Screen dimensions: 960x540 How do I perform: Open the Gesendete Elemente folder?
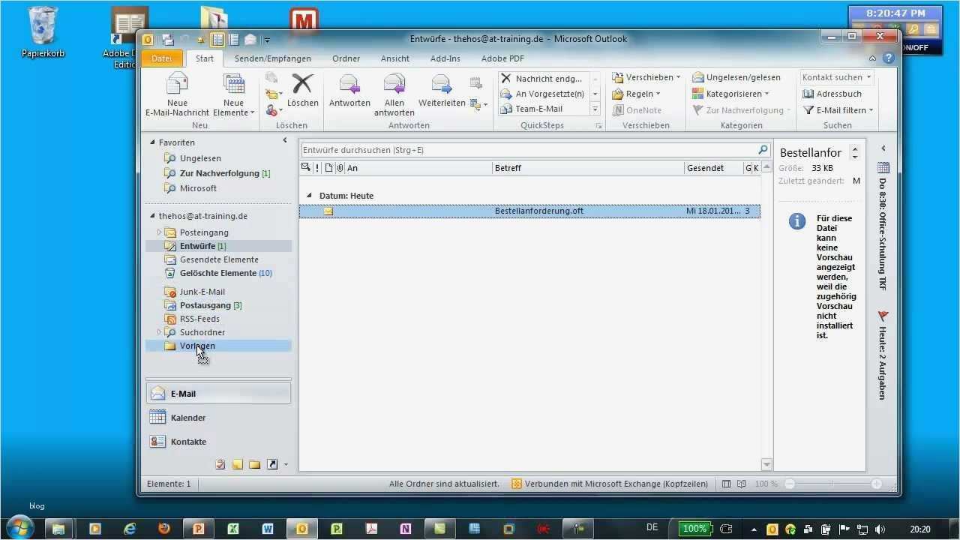pyautogui.click(x=219, y=259)
